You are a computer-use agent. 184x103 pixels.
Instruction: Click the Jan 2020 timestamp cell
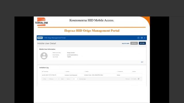pos(49,75)
